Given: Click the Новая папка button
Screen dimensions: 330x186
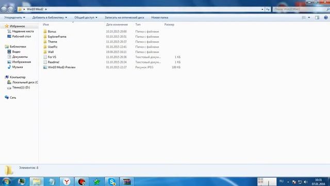Looking at the screenshot, I should point(160,18).
